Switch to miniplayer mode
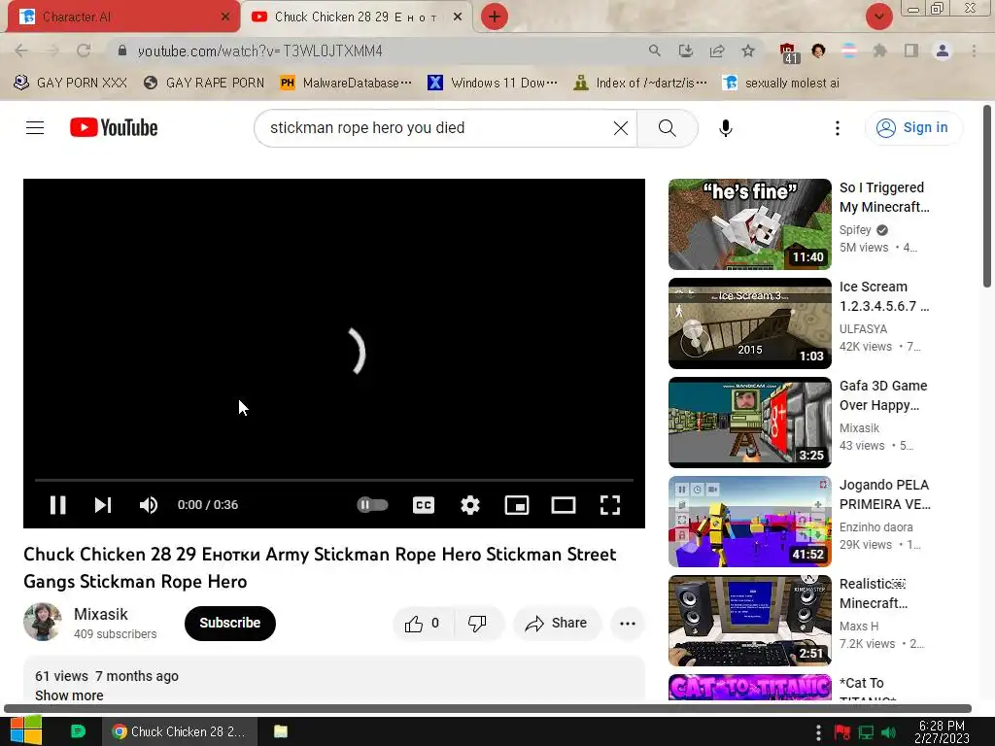Image resolution: width=995 pixels, height=746 pixels. (x=517, y=505)
